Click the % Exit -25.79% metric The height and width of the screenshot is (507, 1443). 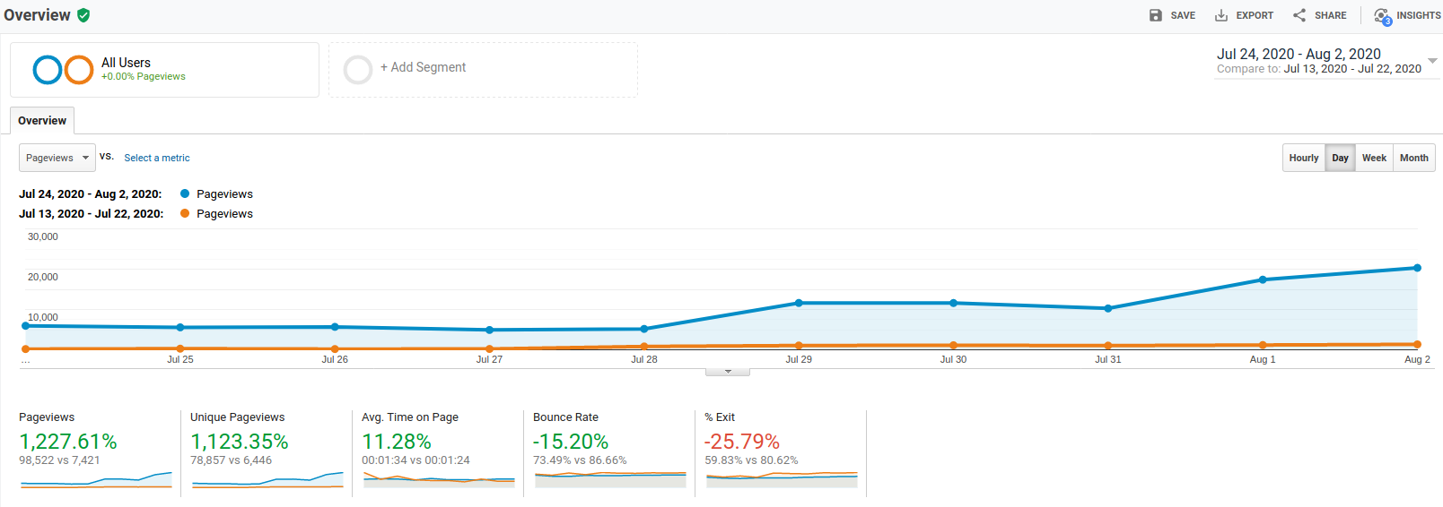click(x=742, y=442)
